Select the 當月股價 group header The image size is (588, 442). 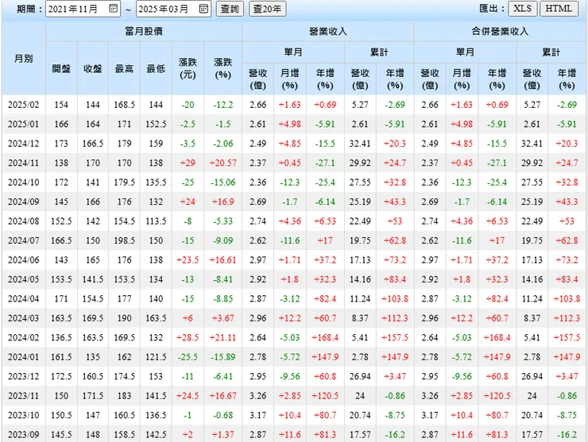144,32
